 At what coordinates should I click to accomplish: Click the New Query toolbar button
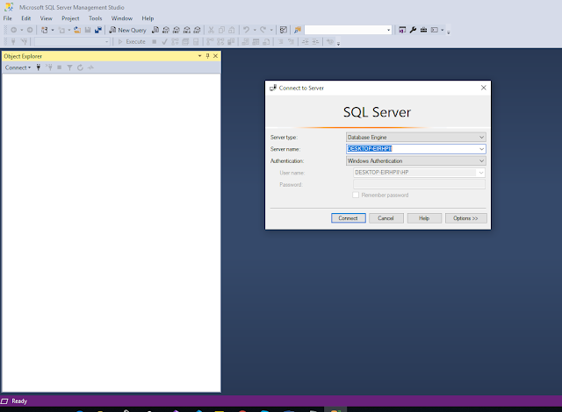click(127, 30)
